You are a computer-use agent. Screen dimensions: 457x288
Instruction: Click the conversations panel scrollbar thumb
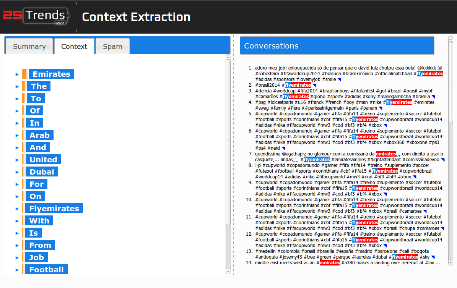450,83
